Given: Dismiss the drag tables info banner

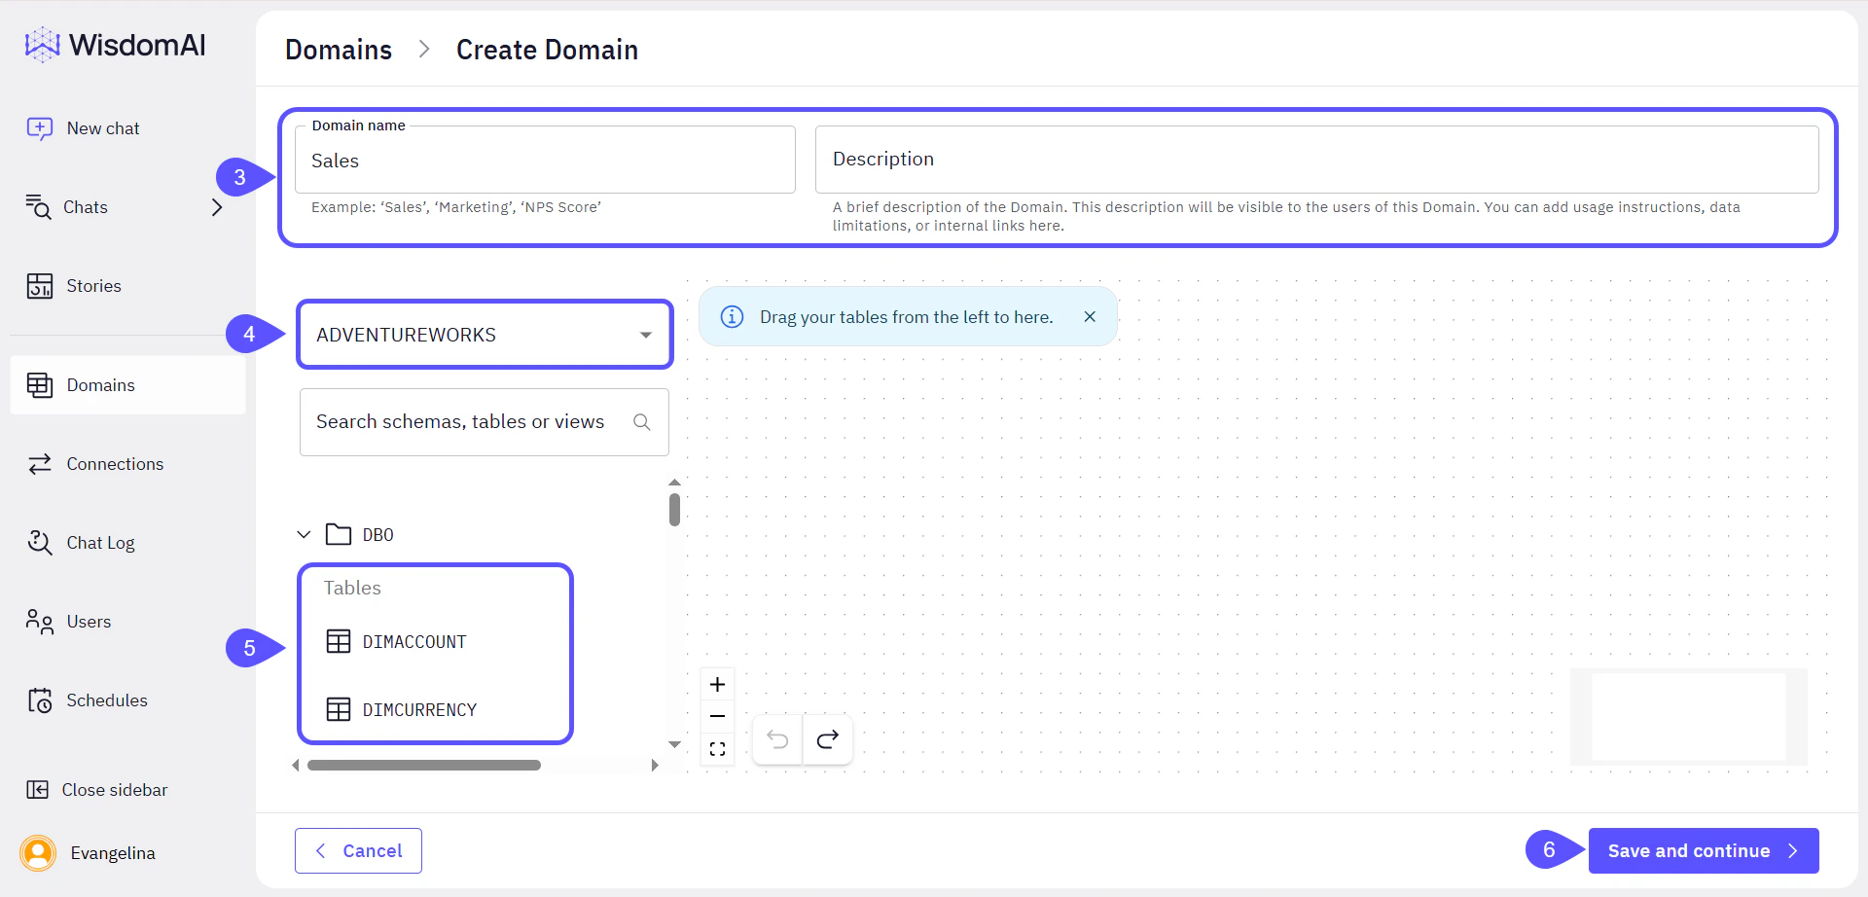Looking at the screenshot, I should click(x=1090, y=315).
